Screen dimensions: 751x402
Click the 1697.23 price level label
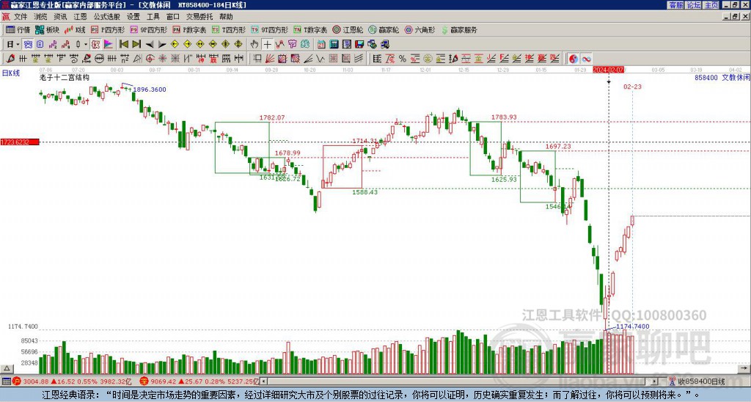[558, 146]
